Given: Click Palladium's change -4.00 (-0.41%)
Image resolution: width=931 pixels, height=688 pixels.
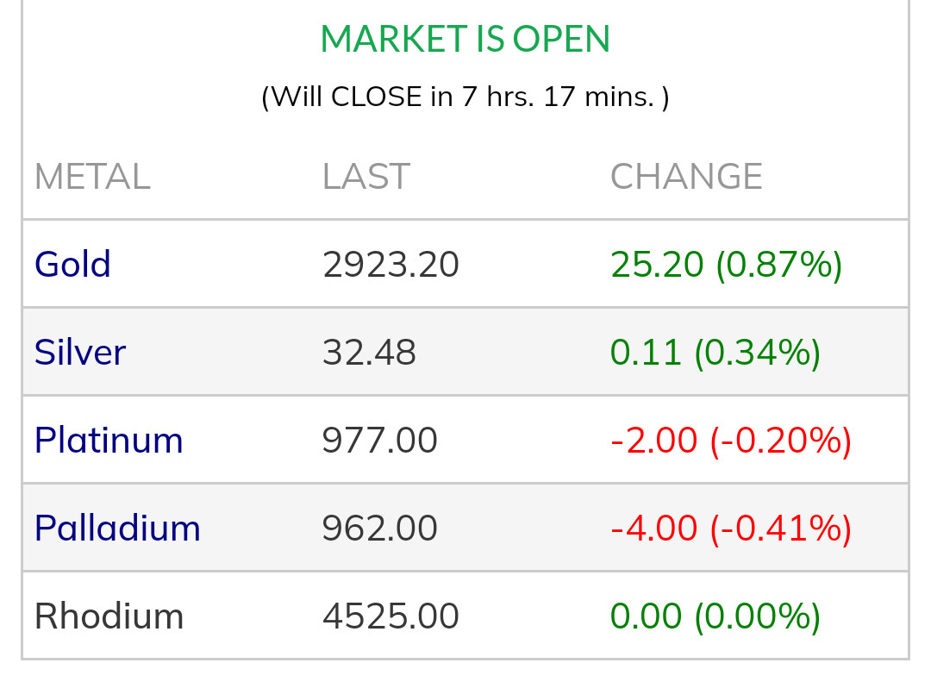Looking at the screenshot, I should tap(730, 529).
